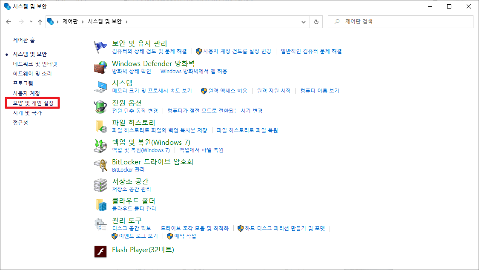This screenshot has height=270, width=479.
Task: Click 컴퓨터가 절전 모드로 전환되는 시기 변경
Action: 215,111
